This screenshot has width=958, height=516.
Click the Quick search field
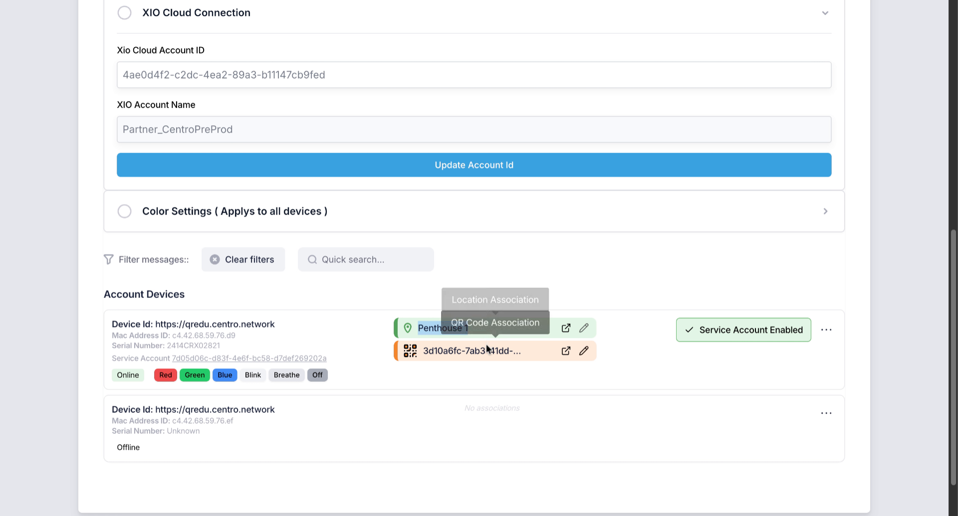[x=366, y=259]
